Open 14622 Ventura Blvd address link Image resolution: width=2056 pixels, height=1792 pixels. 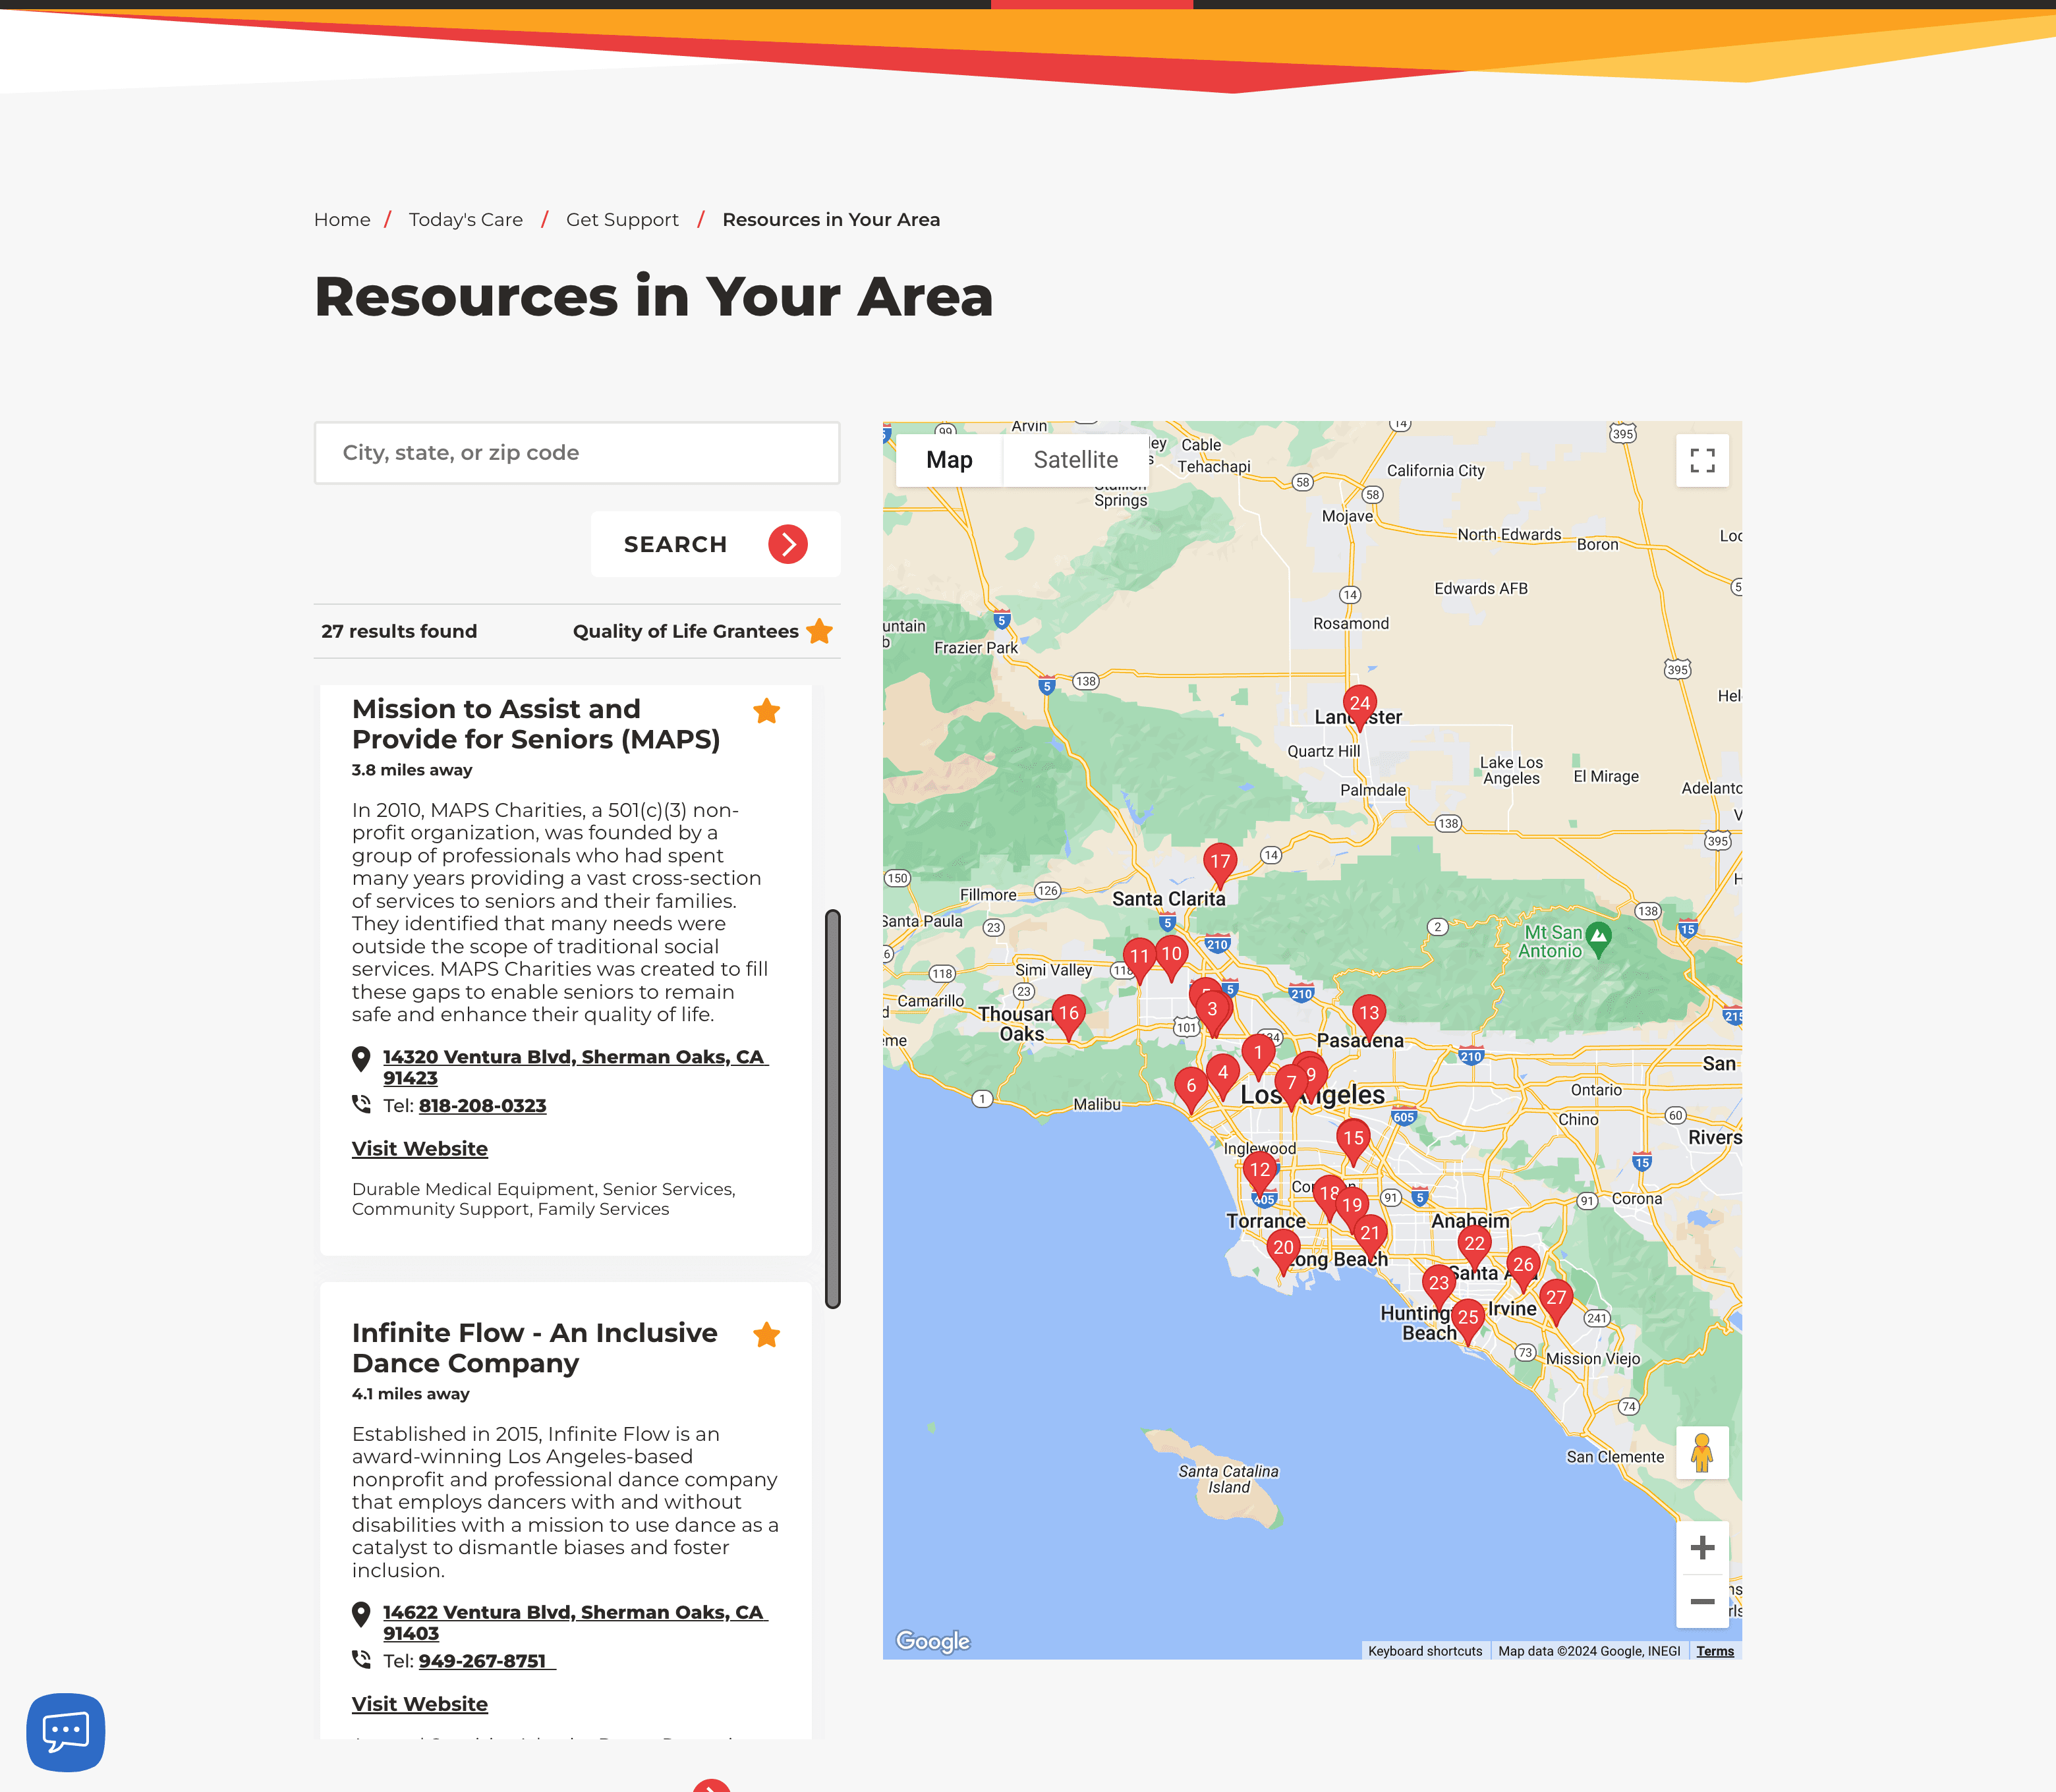[575, 1622]
